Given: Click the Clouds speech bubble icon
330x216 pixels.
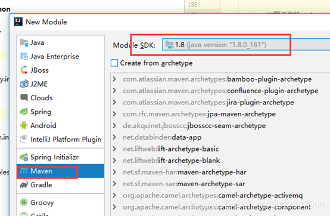Looking at the screenshot, I should (24, 98).
